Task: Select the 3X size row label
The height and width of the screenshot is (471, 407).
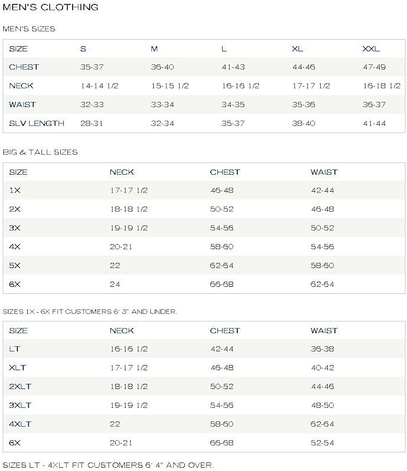Action: [x=15, y=228]
